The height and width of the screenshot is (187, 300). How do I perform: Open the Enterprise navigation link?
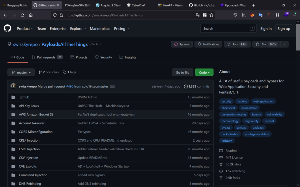pyautogui.click(x=58, y=29)
